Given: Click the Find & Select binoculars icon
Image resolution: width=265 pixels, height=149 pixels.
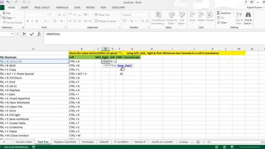Looking at the screenshot, I should pyautogui.click(x=248, y=15).
